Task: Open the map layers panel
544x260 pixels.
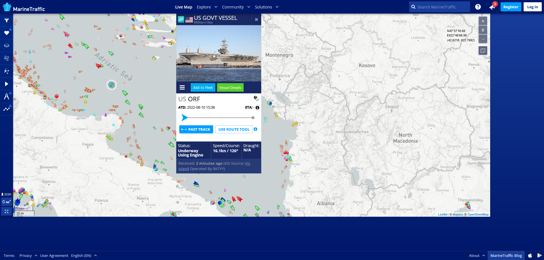Action: (7, 46)
